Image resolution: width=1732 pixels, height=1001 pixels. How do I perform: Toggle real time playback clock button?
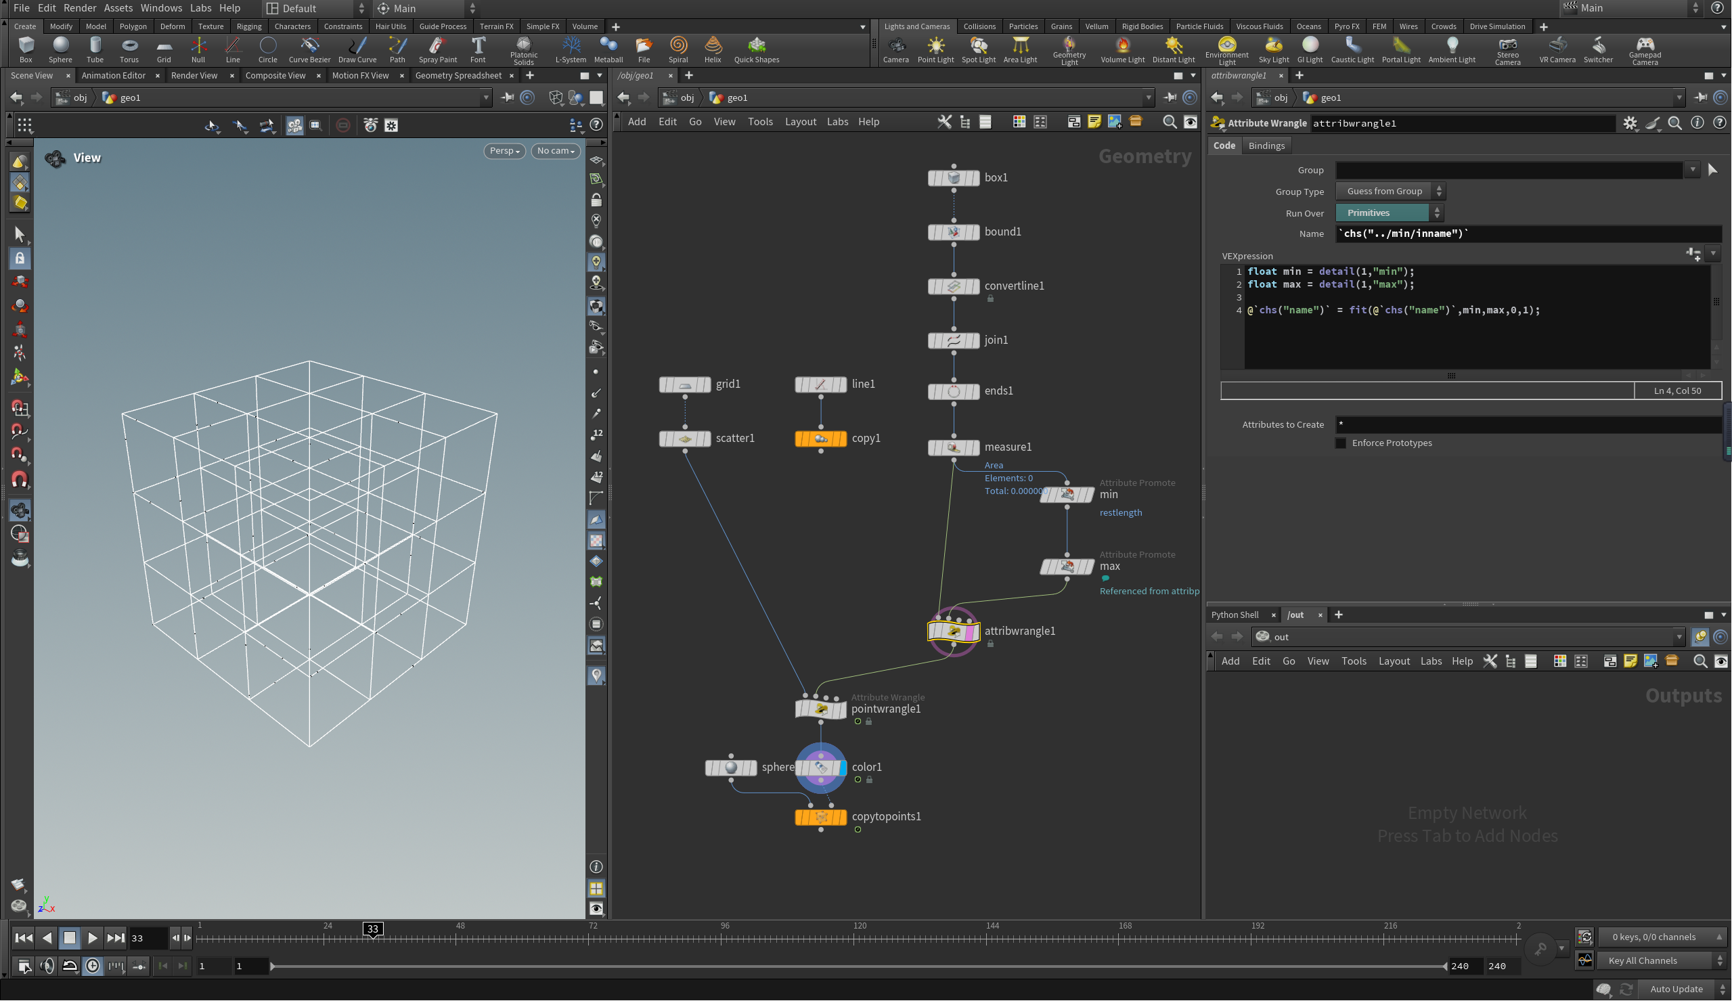click(92, 966)
